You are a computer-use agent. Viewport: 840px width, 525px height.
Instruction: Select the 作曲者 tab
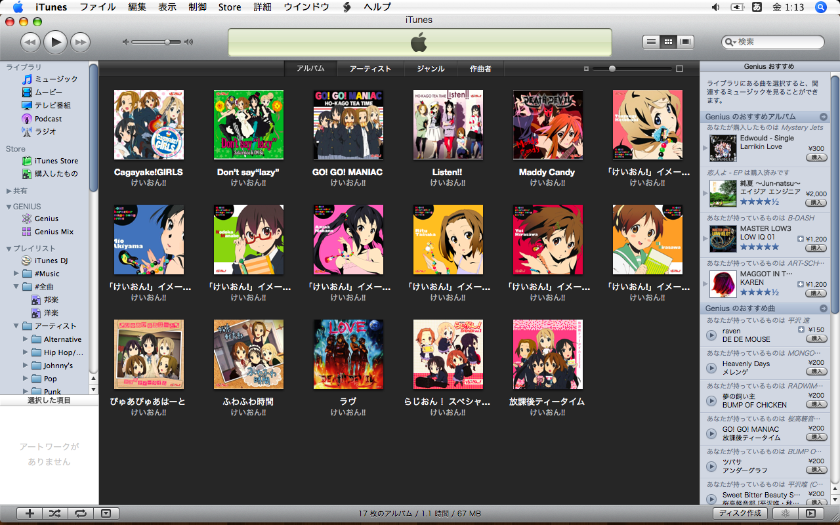pyautogui.click(x=480, y=68)
